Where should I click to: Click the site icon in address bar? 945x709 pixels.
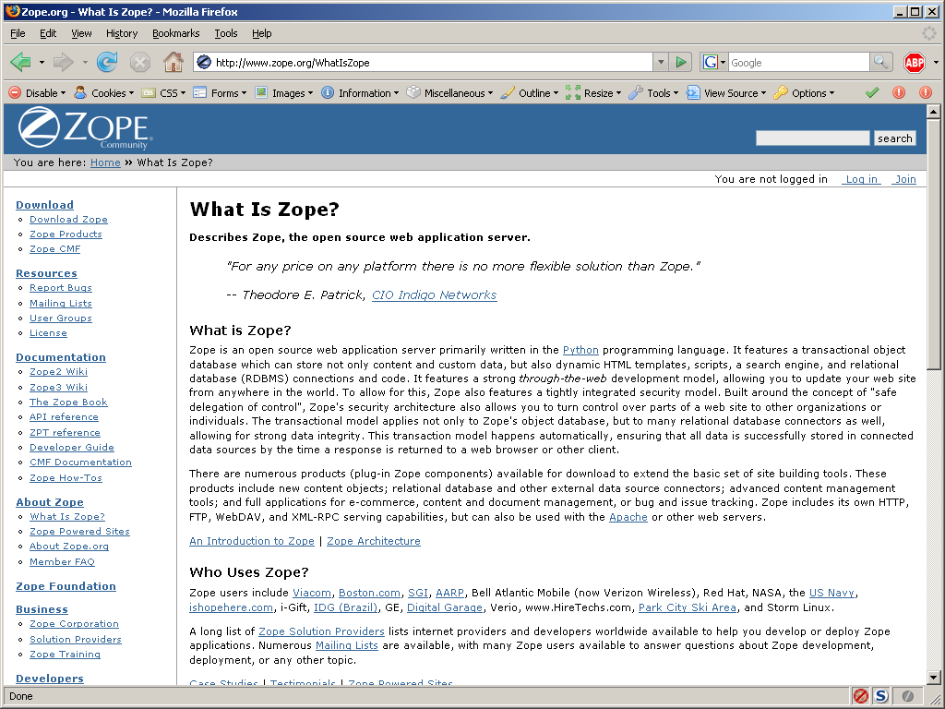coord(204,62)
